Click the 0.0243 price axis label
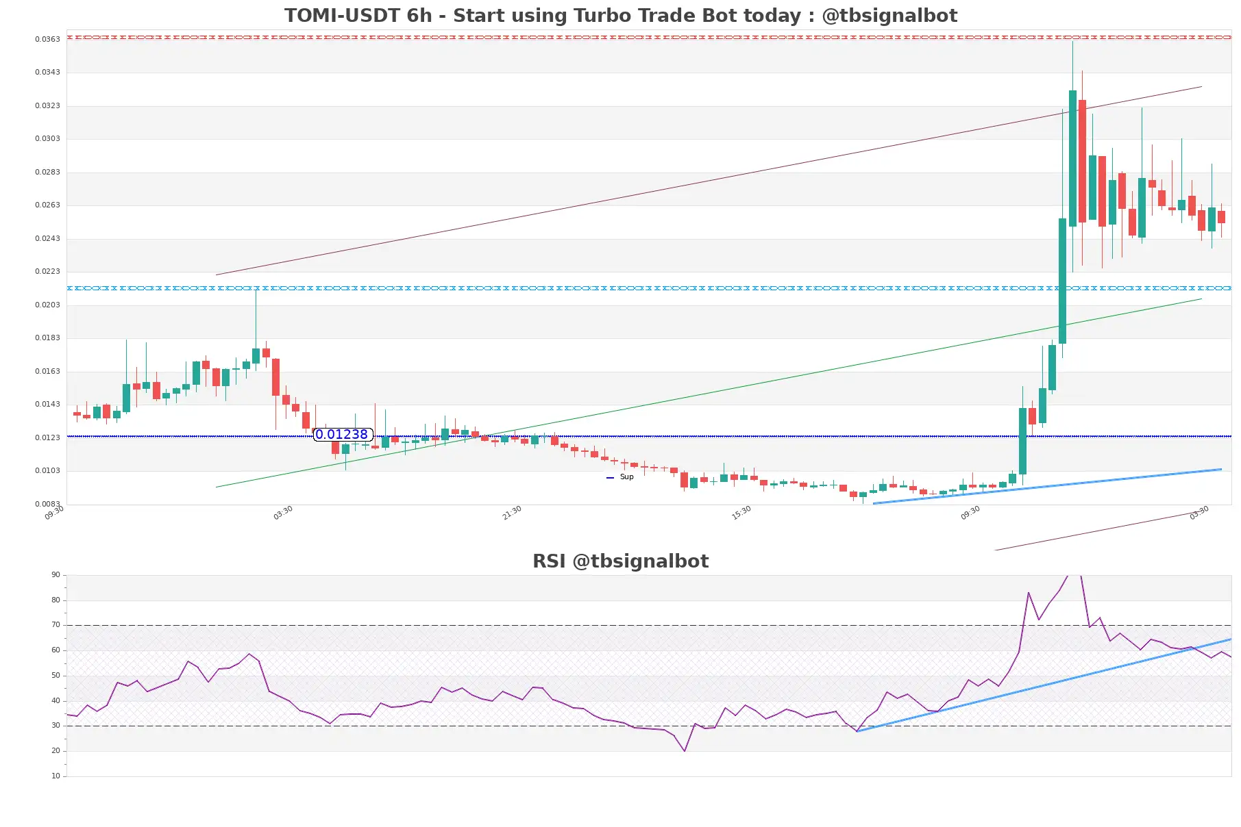 pyautogui.click(x=47, y=238)
